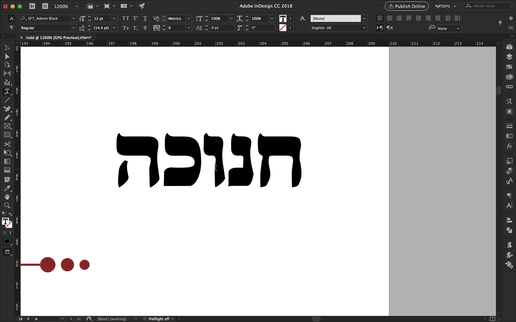The image size is (516, 322).
Task: Open the Stroke panel icon
Action: (x=509, y=126)
